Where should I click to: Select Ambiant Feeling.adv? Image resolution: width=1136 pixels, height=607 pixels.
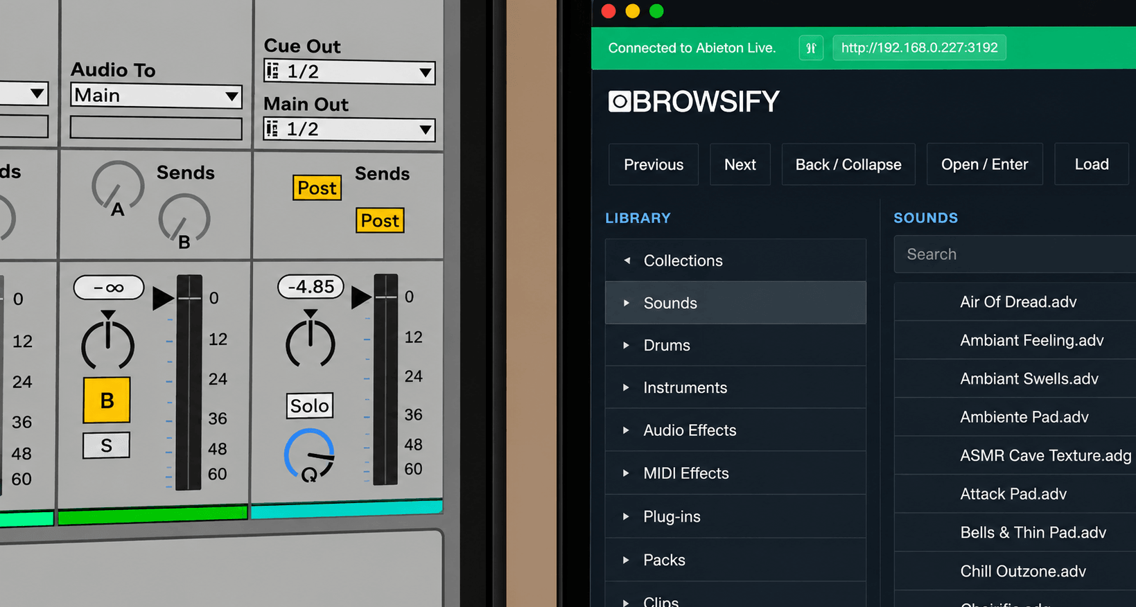click(x=1015, y=340)
